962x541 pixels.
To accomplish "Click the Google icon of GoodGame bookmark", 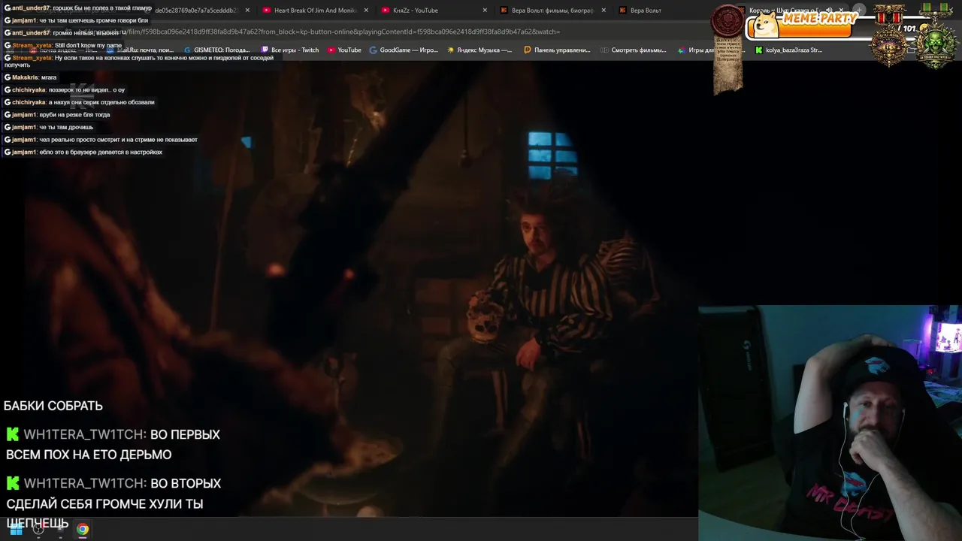I will (374, 50).
